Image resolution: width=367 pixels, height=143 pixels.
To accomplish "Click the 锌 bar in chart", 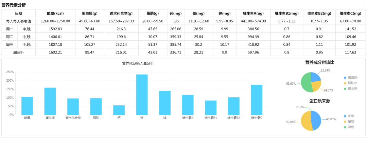I will (x=165, y=103).
